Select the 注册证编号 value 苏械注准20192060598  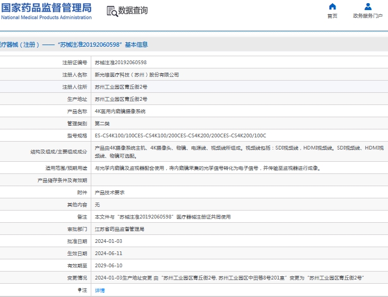click(121, 63)
